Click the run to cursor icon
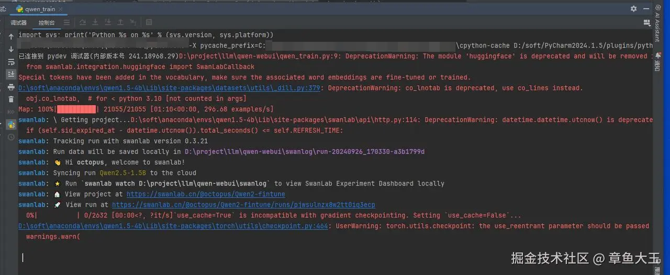This screenshot has width=670, height=275. click(133, 22)
